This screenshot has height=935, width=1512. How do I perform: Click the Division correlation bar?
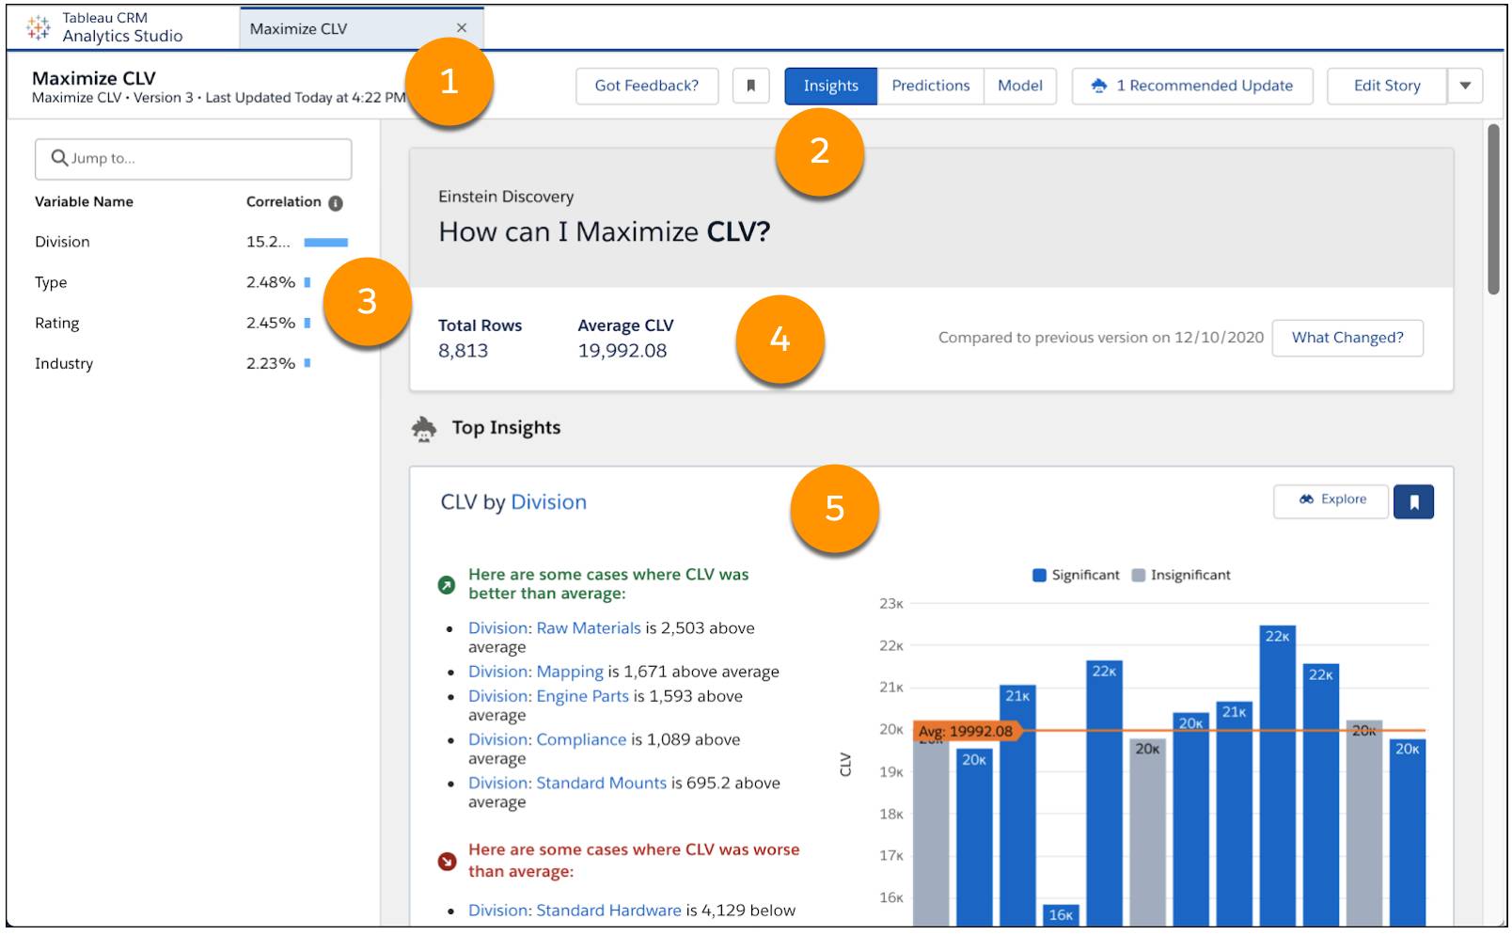[x=326, y=243]
